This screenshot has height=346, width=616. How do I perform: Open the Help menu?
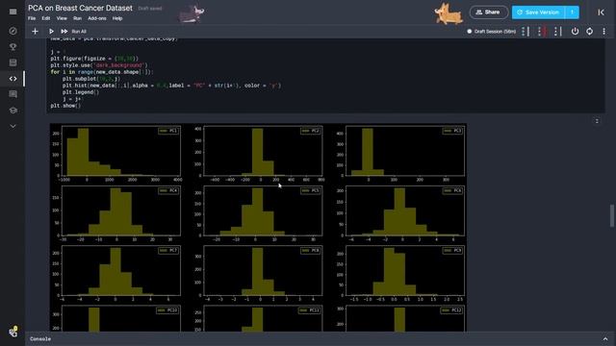(117, 18)
